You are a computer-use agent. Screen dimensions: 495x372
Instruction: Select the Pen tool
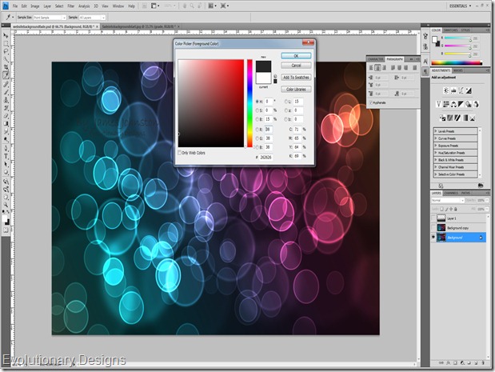tap(6, 148)
